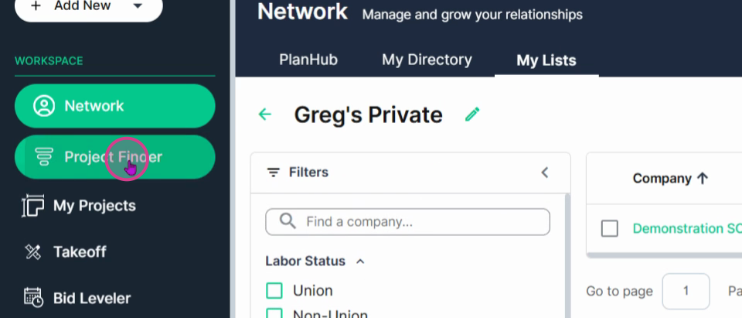The width and height of the screenshot is (742, 318).
Task: Collapse the Labor Status filter section
Action: pos(360,262)
